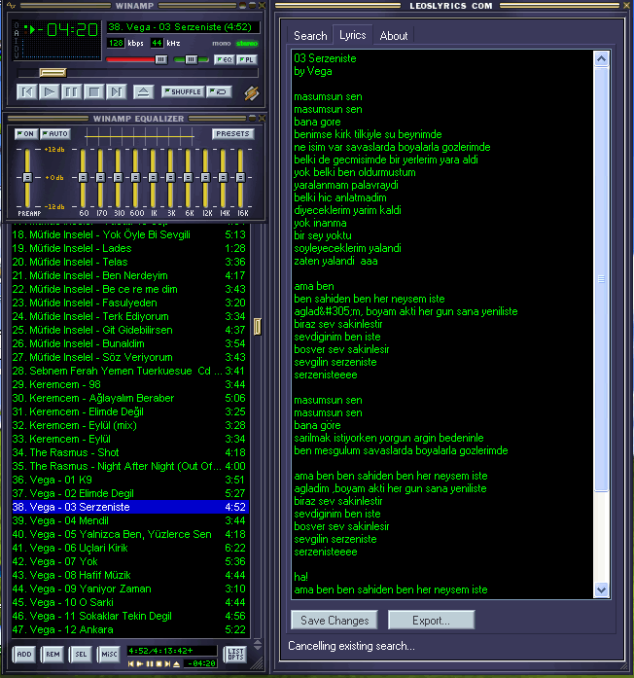Click the clutterbar options letters
Viewport: 634px width, 678px height.
pos(17,40)
